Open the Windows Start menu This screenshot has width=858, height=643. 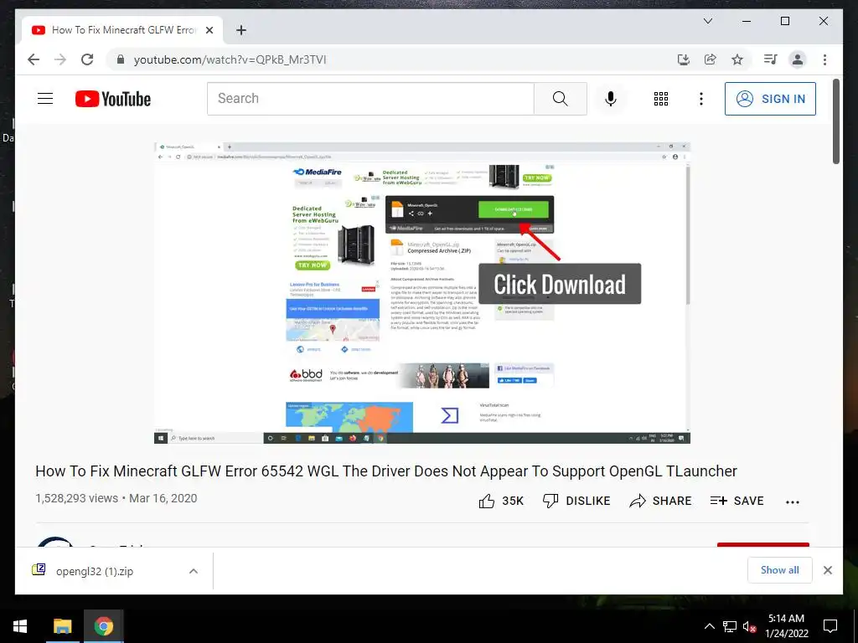pyautogui.click(x=20, y=626)
